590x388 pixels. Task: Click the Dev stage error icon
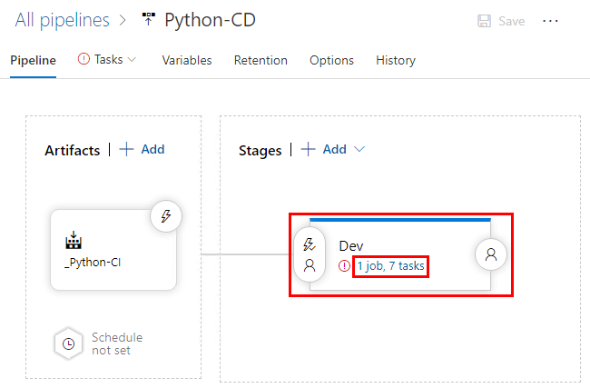click(x=344, y=266)
